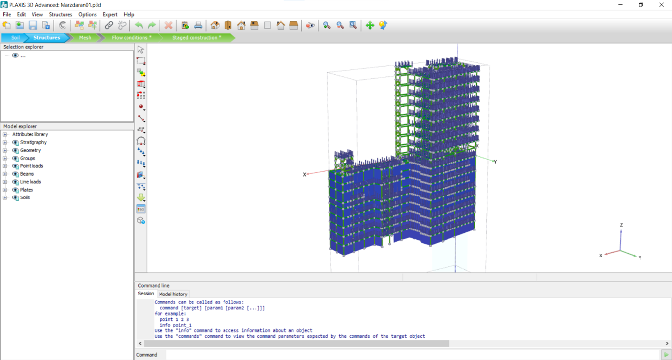Click the red Delete X icon

168,25
